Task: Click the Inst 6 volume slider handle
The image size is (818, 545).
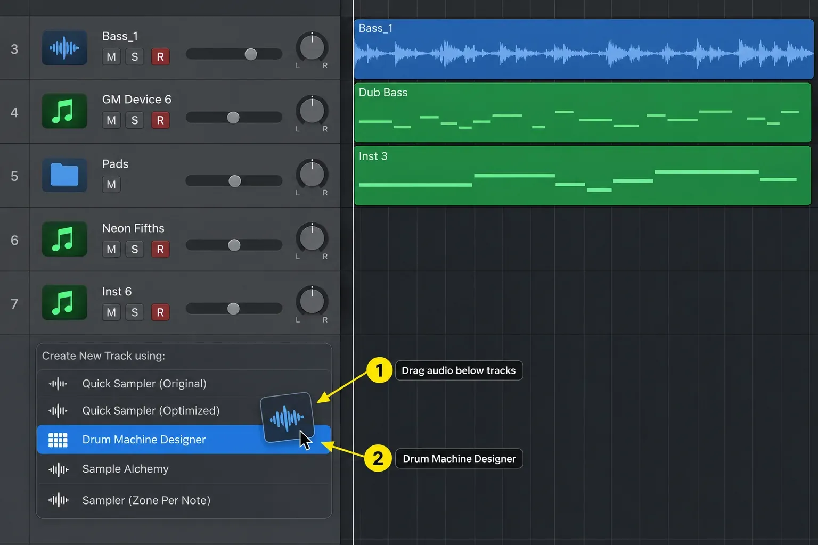Action: click(233, 309)
